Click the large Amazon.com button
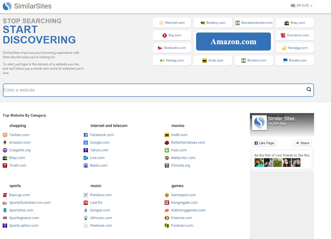Screen dimensions: 331x239 coord(233,41)
